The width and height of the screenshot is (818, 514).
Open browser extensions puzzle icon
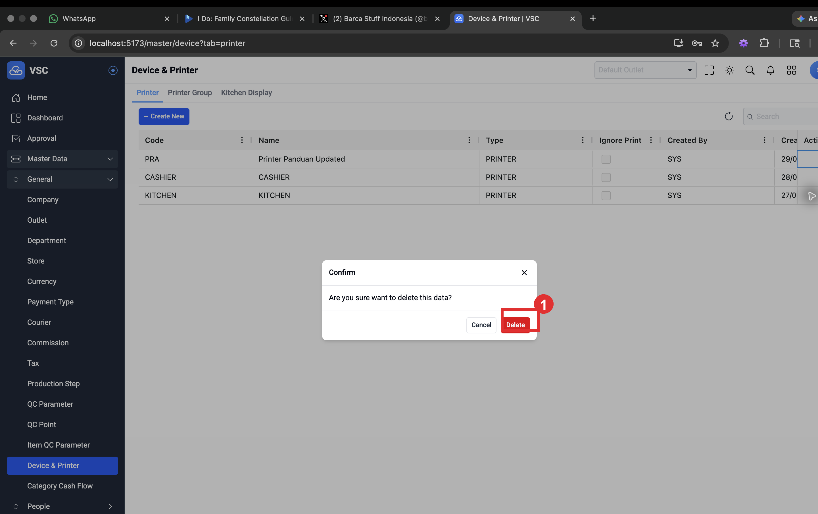pyautogui.click(x=764, y=43)
